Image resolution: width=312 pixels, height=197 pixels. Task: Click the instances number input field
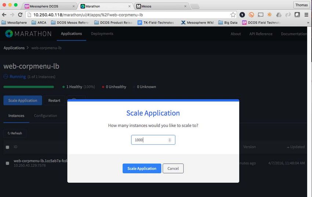tap(153, 140)
